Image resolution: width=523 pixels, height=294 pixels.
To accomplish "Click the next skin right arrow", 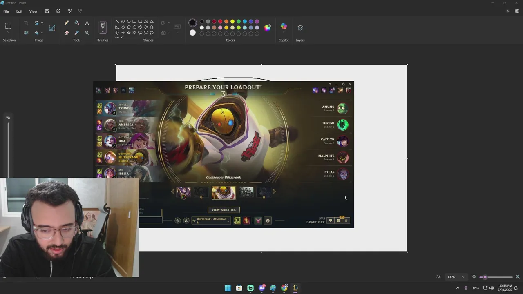I will click(274, 192).
